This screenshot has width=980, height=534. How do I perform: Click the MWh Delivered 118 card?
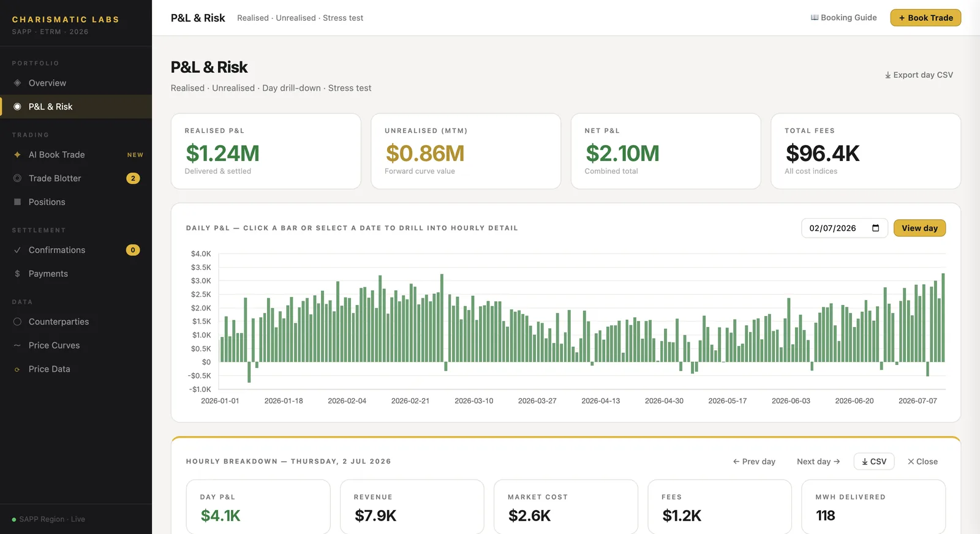873,506
